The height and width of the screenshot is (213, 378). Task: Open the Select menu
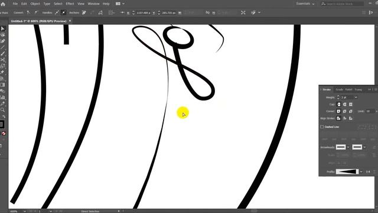point(58,4)
